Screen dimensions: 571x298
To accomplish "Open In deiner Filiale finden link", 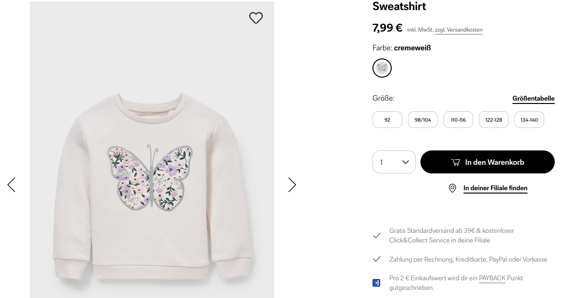I will click(x=495, y=188).
